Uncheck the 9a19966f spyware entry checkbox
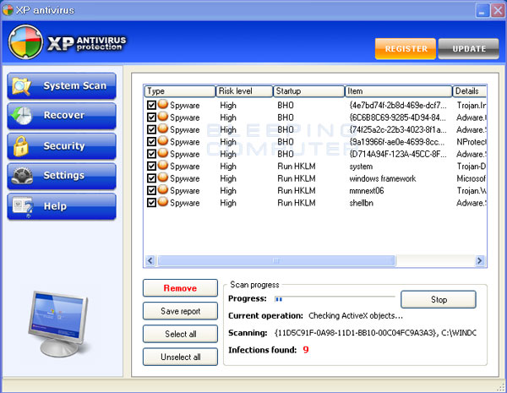Screen dimensions: 507x393 tap(151, 142)
